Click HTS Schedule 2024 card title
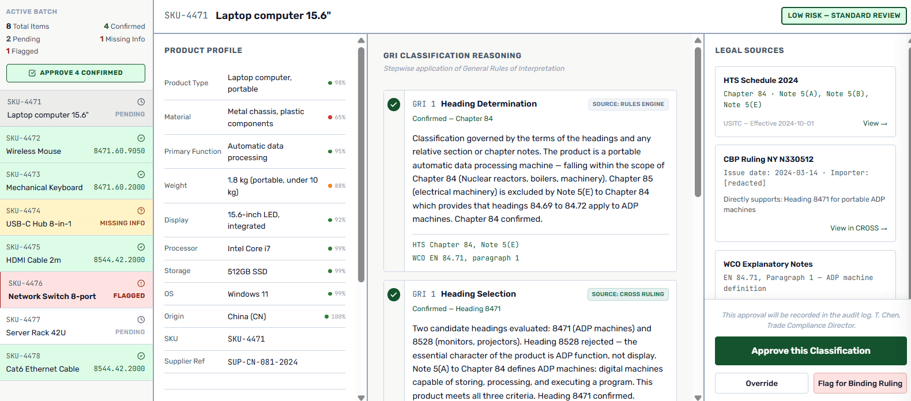 tap(761, 80)
